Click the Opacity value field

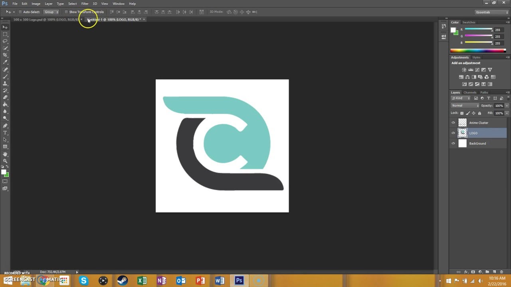click(x=499, y=106)
